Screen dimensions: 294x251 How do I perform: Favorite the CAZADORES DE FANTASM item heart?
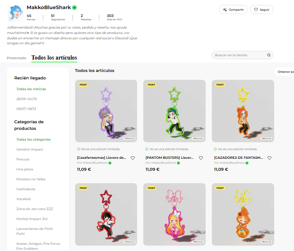pyautogui.click(x=270, y=158)
